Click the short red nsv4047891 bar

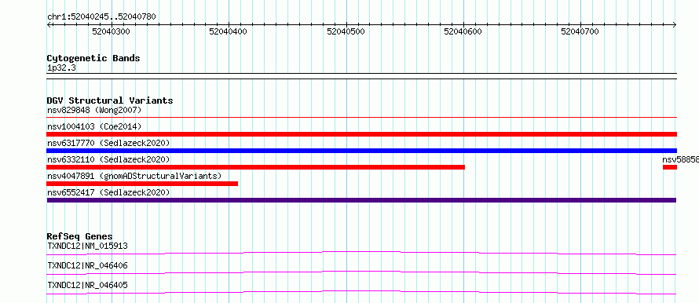142,184
